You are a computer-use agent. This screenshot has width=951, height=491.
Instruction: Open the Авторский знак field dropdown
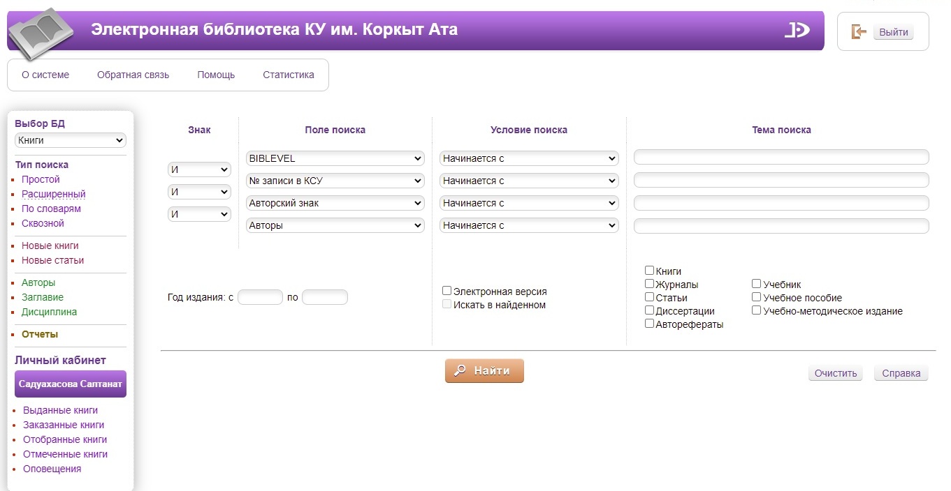pos(335,203)
